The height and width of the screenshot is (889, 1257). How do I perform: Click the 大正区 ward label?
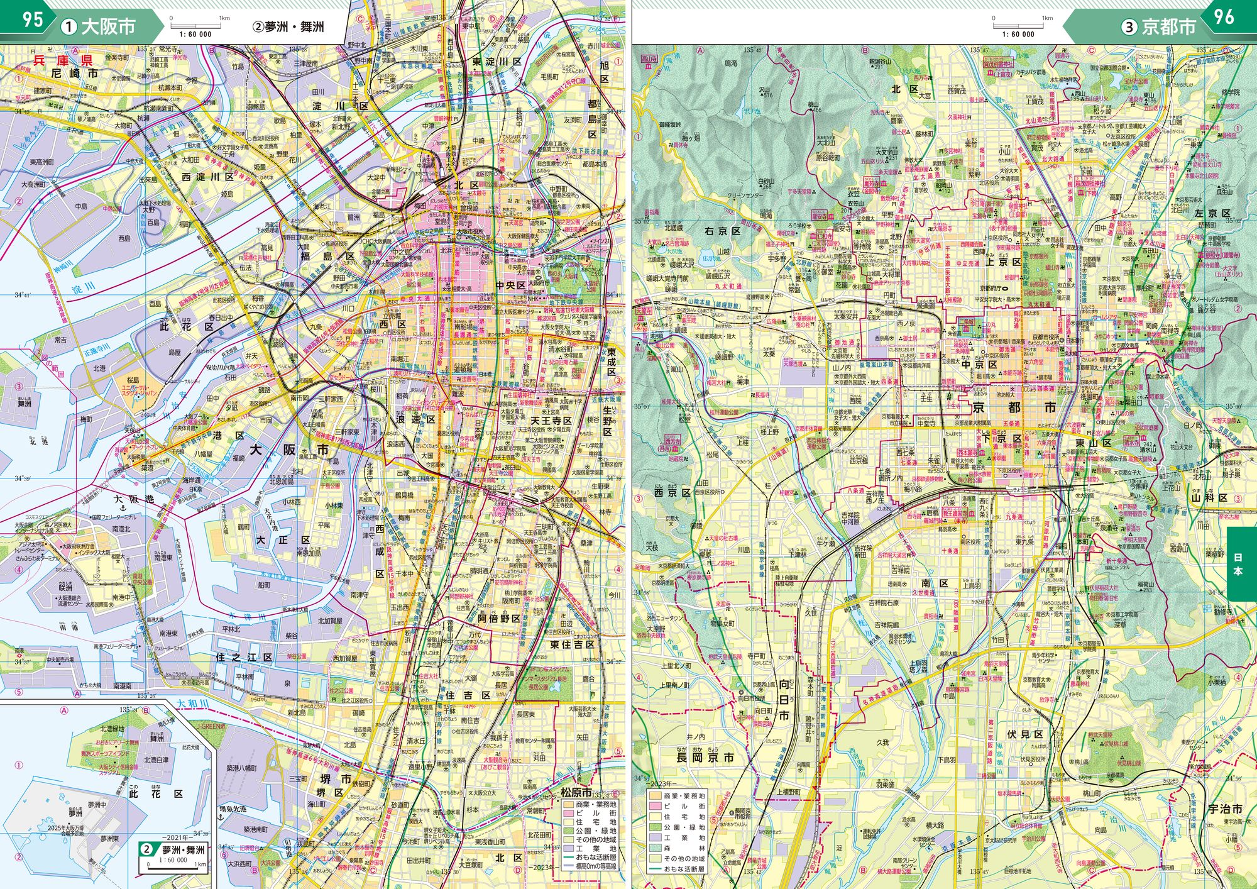point(283,540)
